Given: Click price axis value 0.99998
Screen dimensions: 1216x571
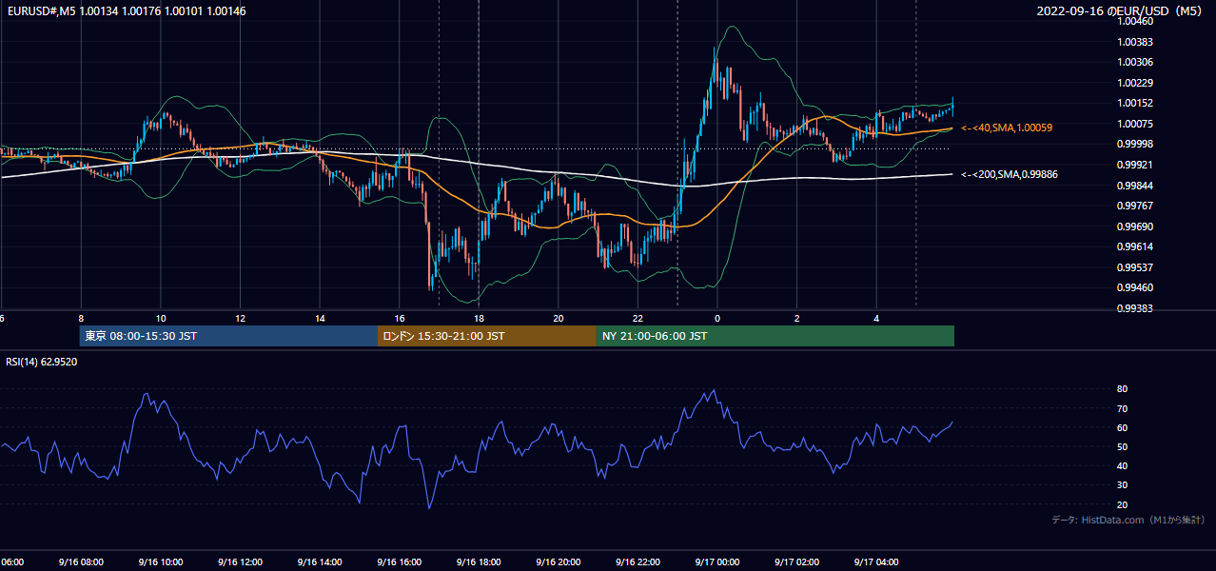Looking at the screenshot, I should pyautogui.click(x=1135, y=144).
